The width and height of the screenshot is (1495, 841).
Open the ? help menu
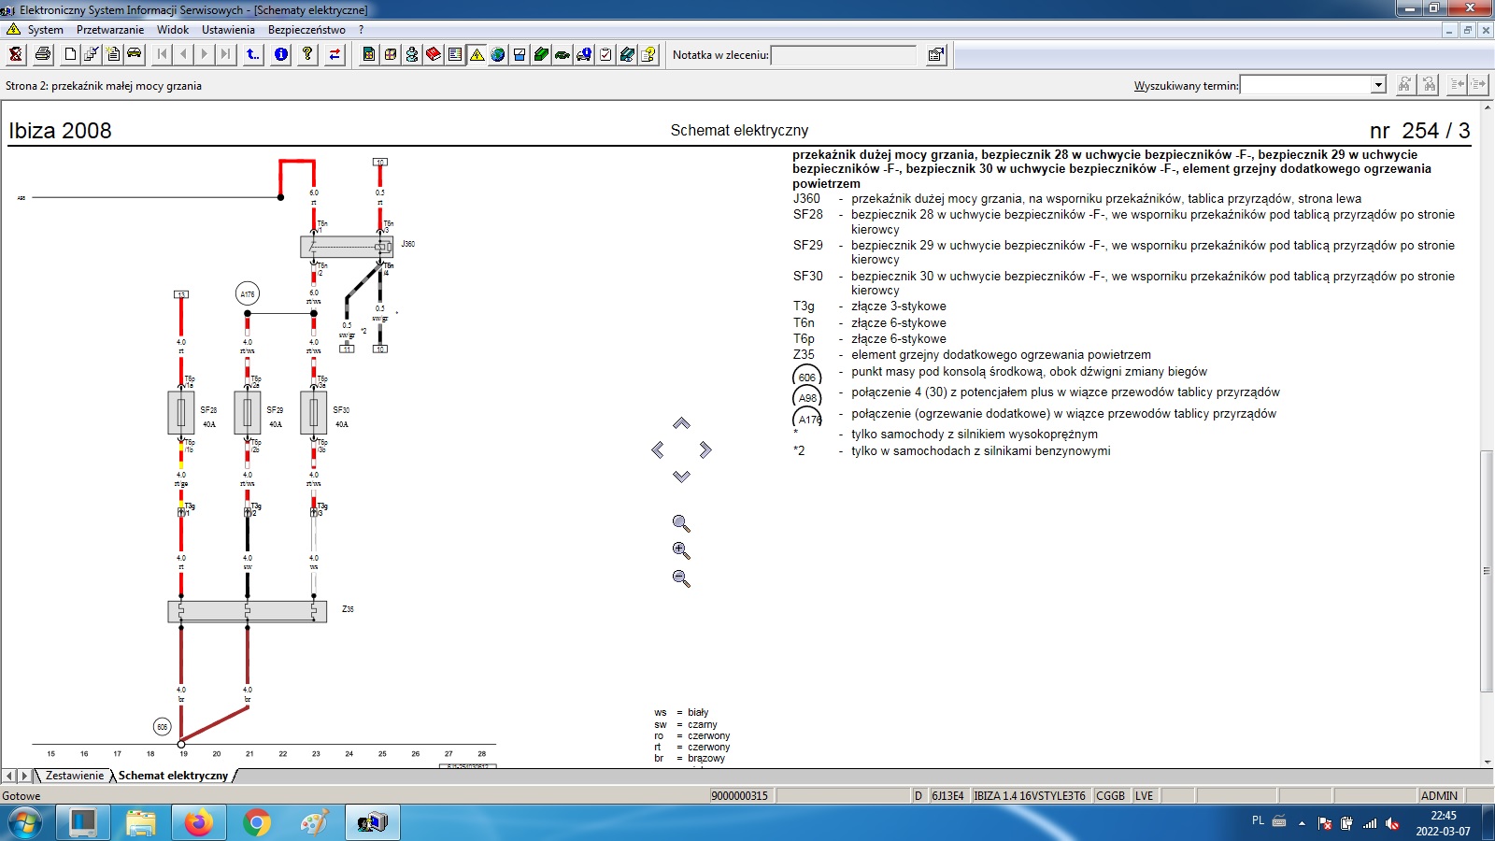click(x=362, y=30)
